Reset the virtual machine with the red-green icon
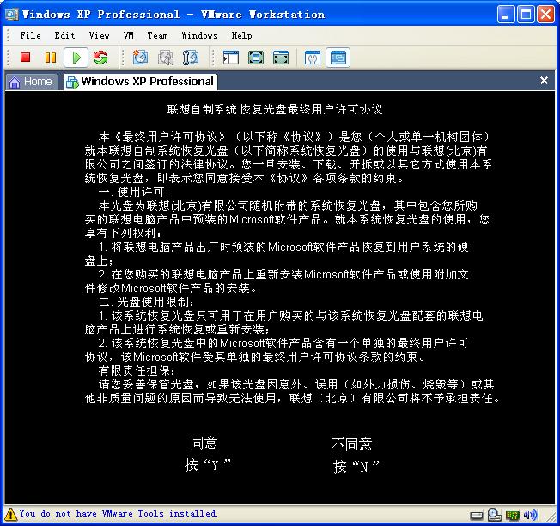Image resolution: width=560 pixels, height=526 pixels. pyautogui.click(x=100, y=58)
